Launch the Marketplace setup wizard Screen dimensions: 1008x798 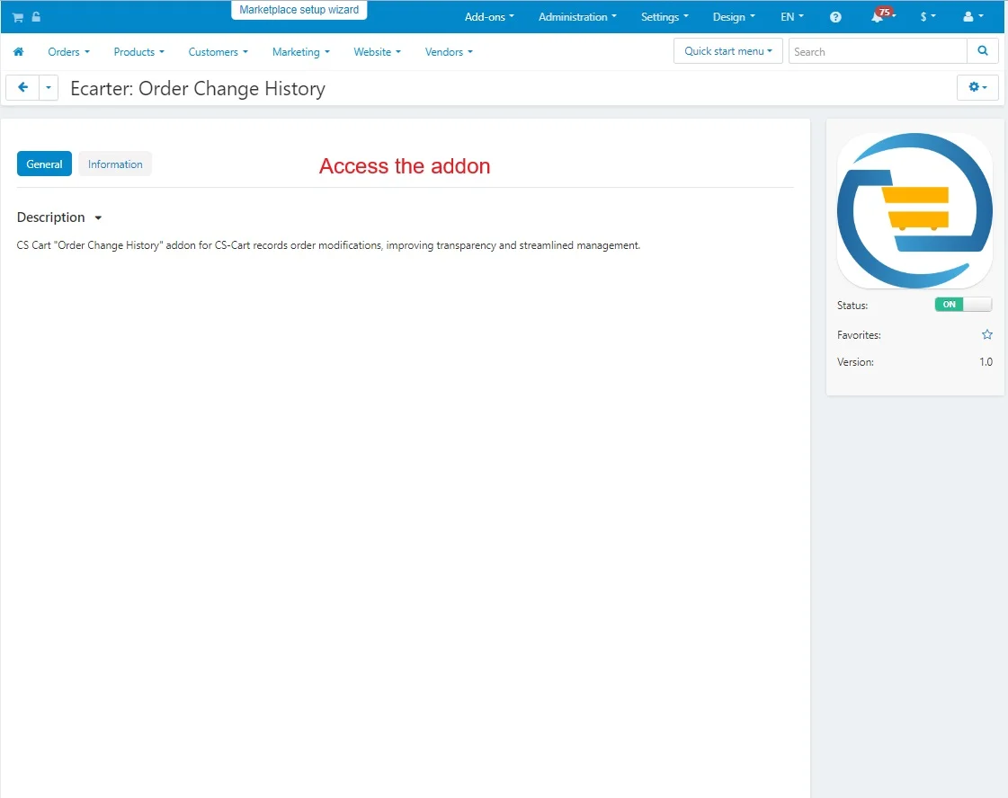[x=299, y=10]
